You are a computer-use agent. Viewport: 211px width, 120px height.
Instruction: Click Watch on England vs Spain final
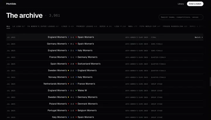pos(199,37)
